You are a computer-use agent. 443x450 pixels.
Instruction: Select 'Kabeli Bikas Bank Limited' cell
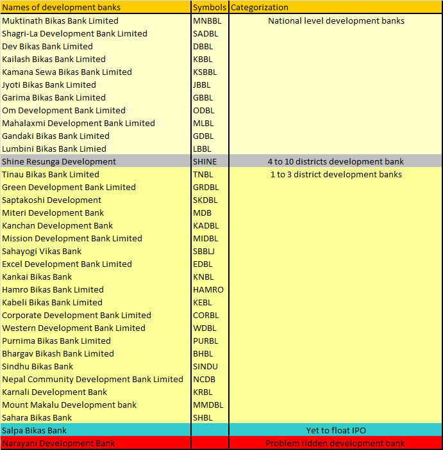pos(96,303)
